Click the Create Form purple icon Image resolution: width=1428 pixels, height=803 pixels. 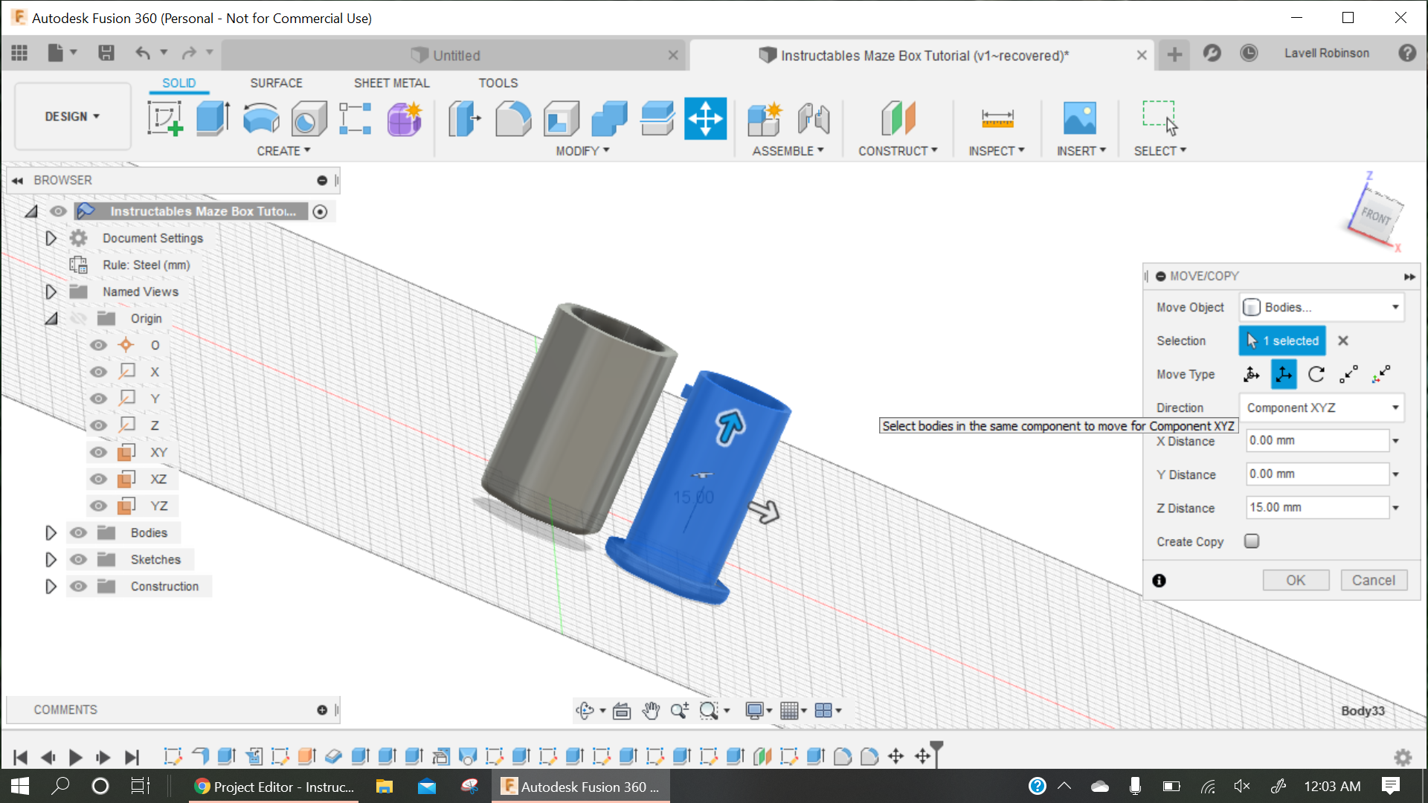coord(405,119)
